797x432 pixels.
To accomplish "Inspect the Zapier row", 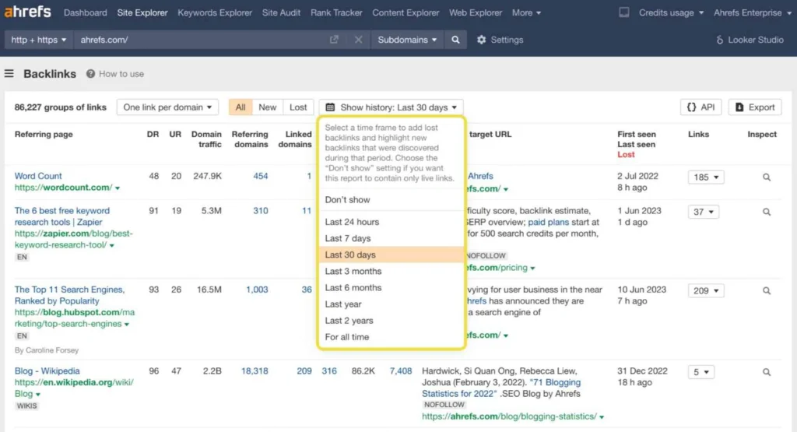I will click(767, 212).
